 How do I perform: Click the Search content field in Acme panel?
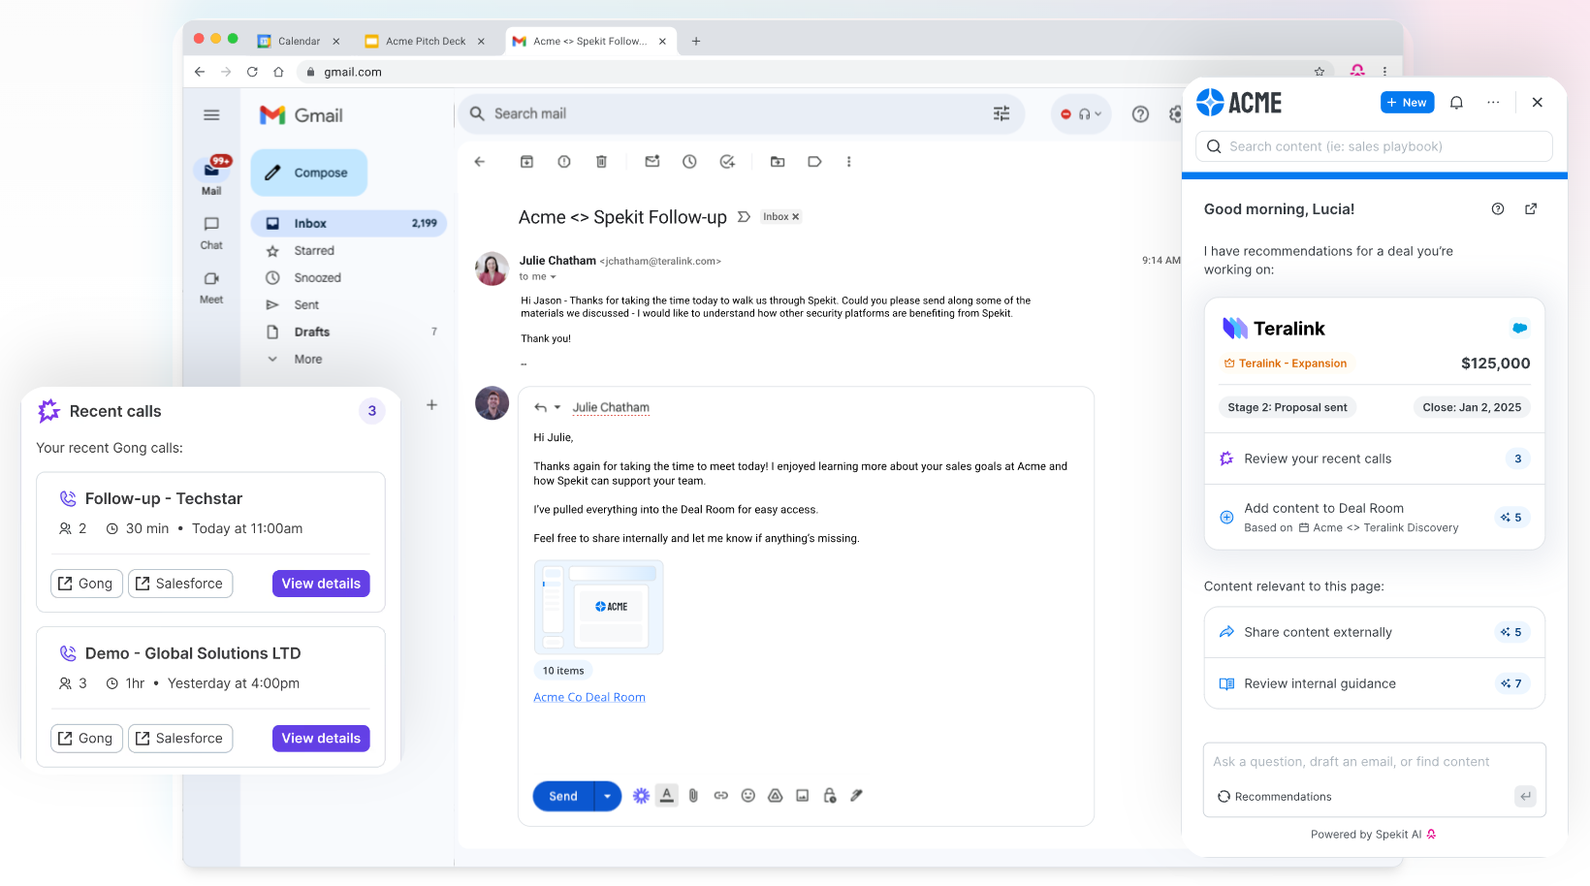pos(1374,146)
